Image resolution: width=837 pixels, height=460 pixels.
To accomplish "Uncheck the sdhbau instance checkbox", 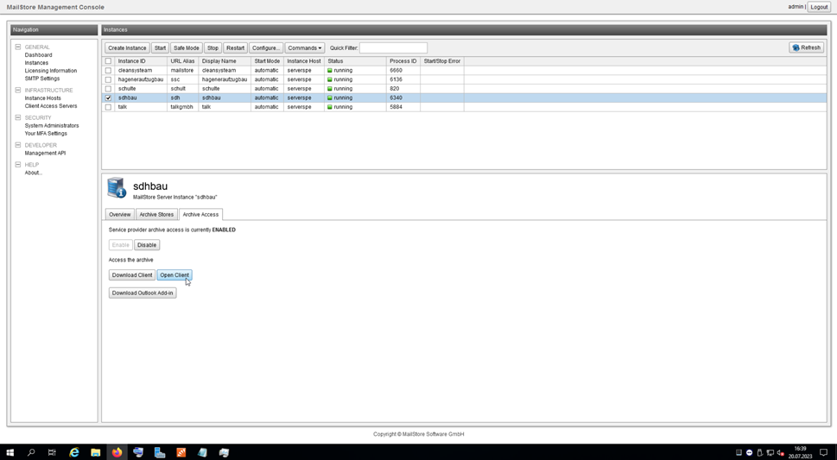I will pyautogui.click(x=108, y=98).
